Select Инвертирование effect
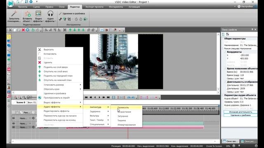 click(127, 125)
